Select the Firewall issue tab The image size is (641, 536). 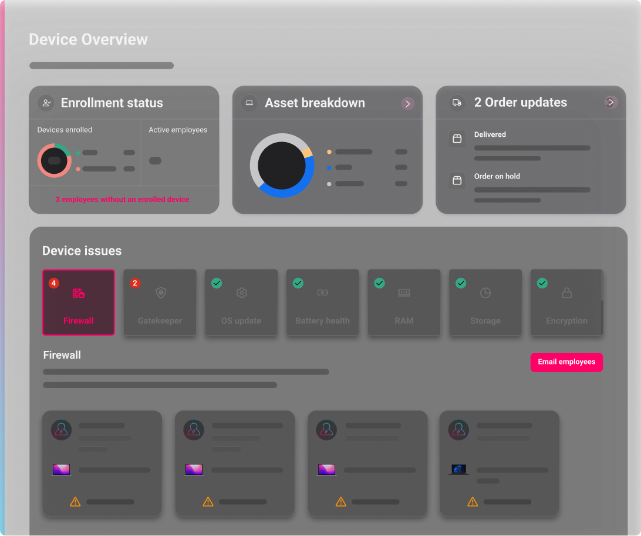(x=79, y=302)
